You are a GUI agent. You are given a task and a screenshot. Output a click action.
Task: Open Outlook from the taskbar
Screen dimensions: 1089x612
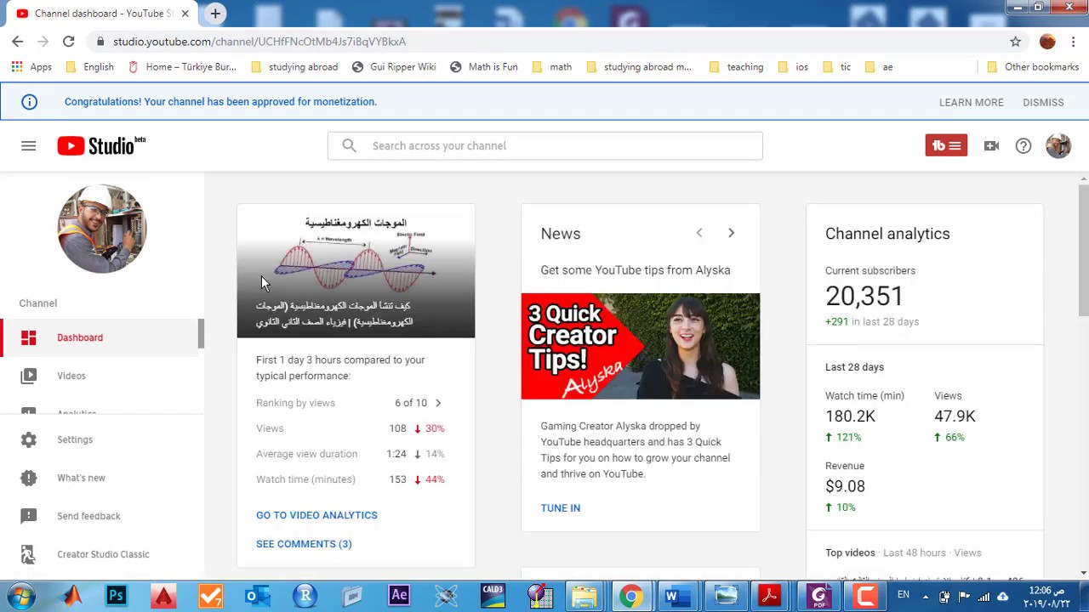[x=257, y=596]
